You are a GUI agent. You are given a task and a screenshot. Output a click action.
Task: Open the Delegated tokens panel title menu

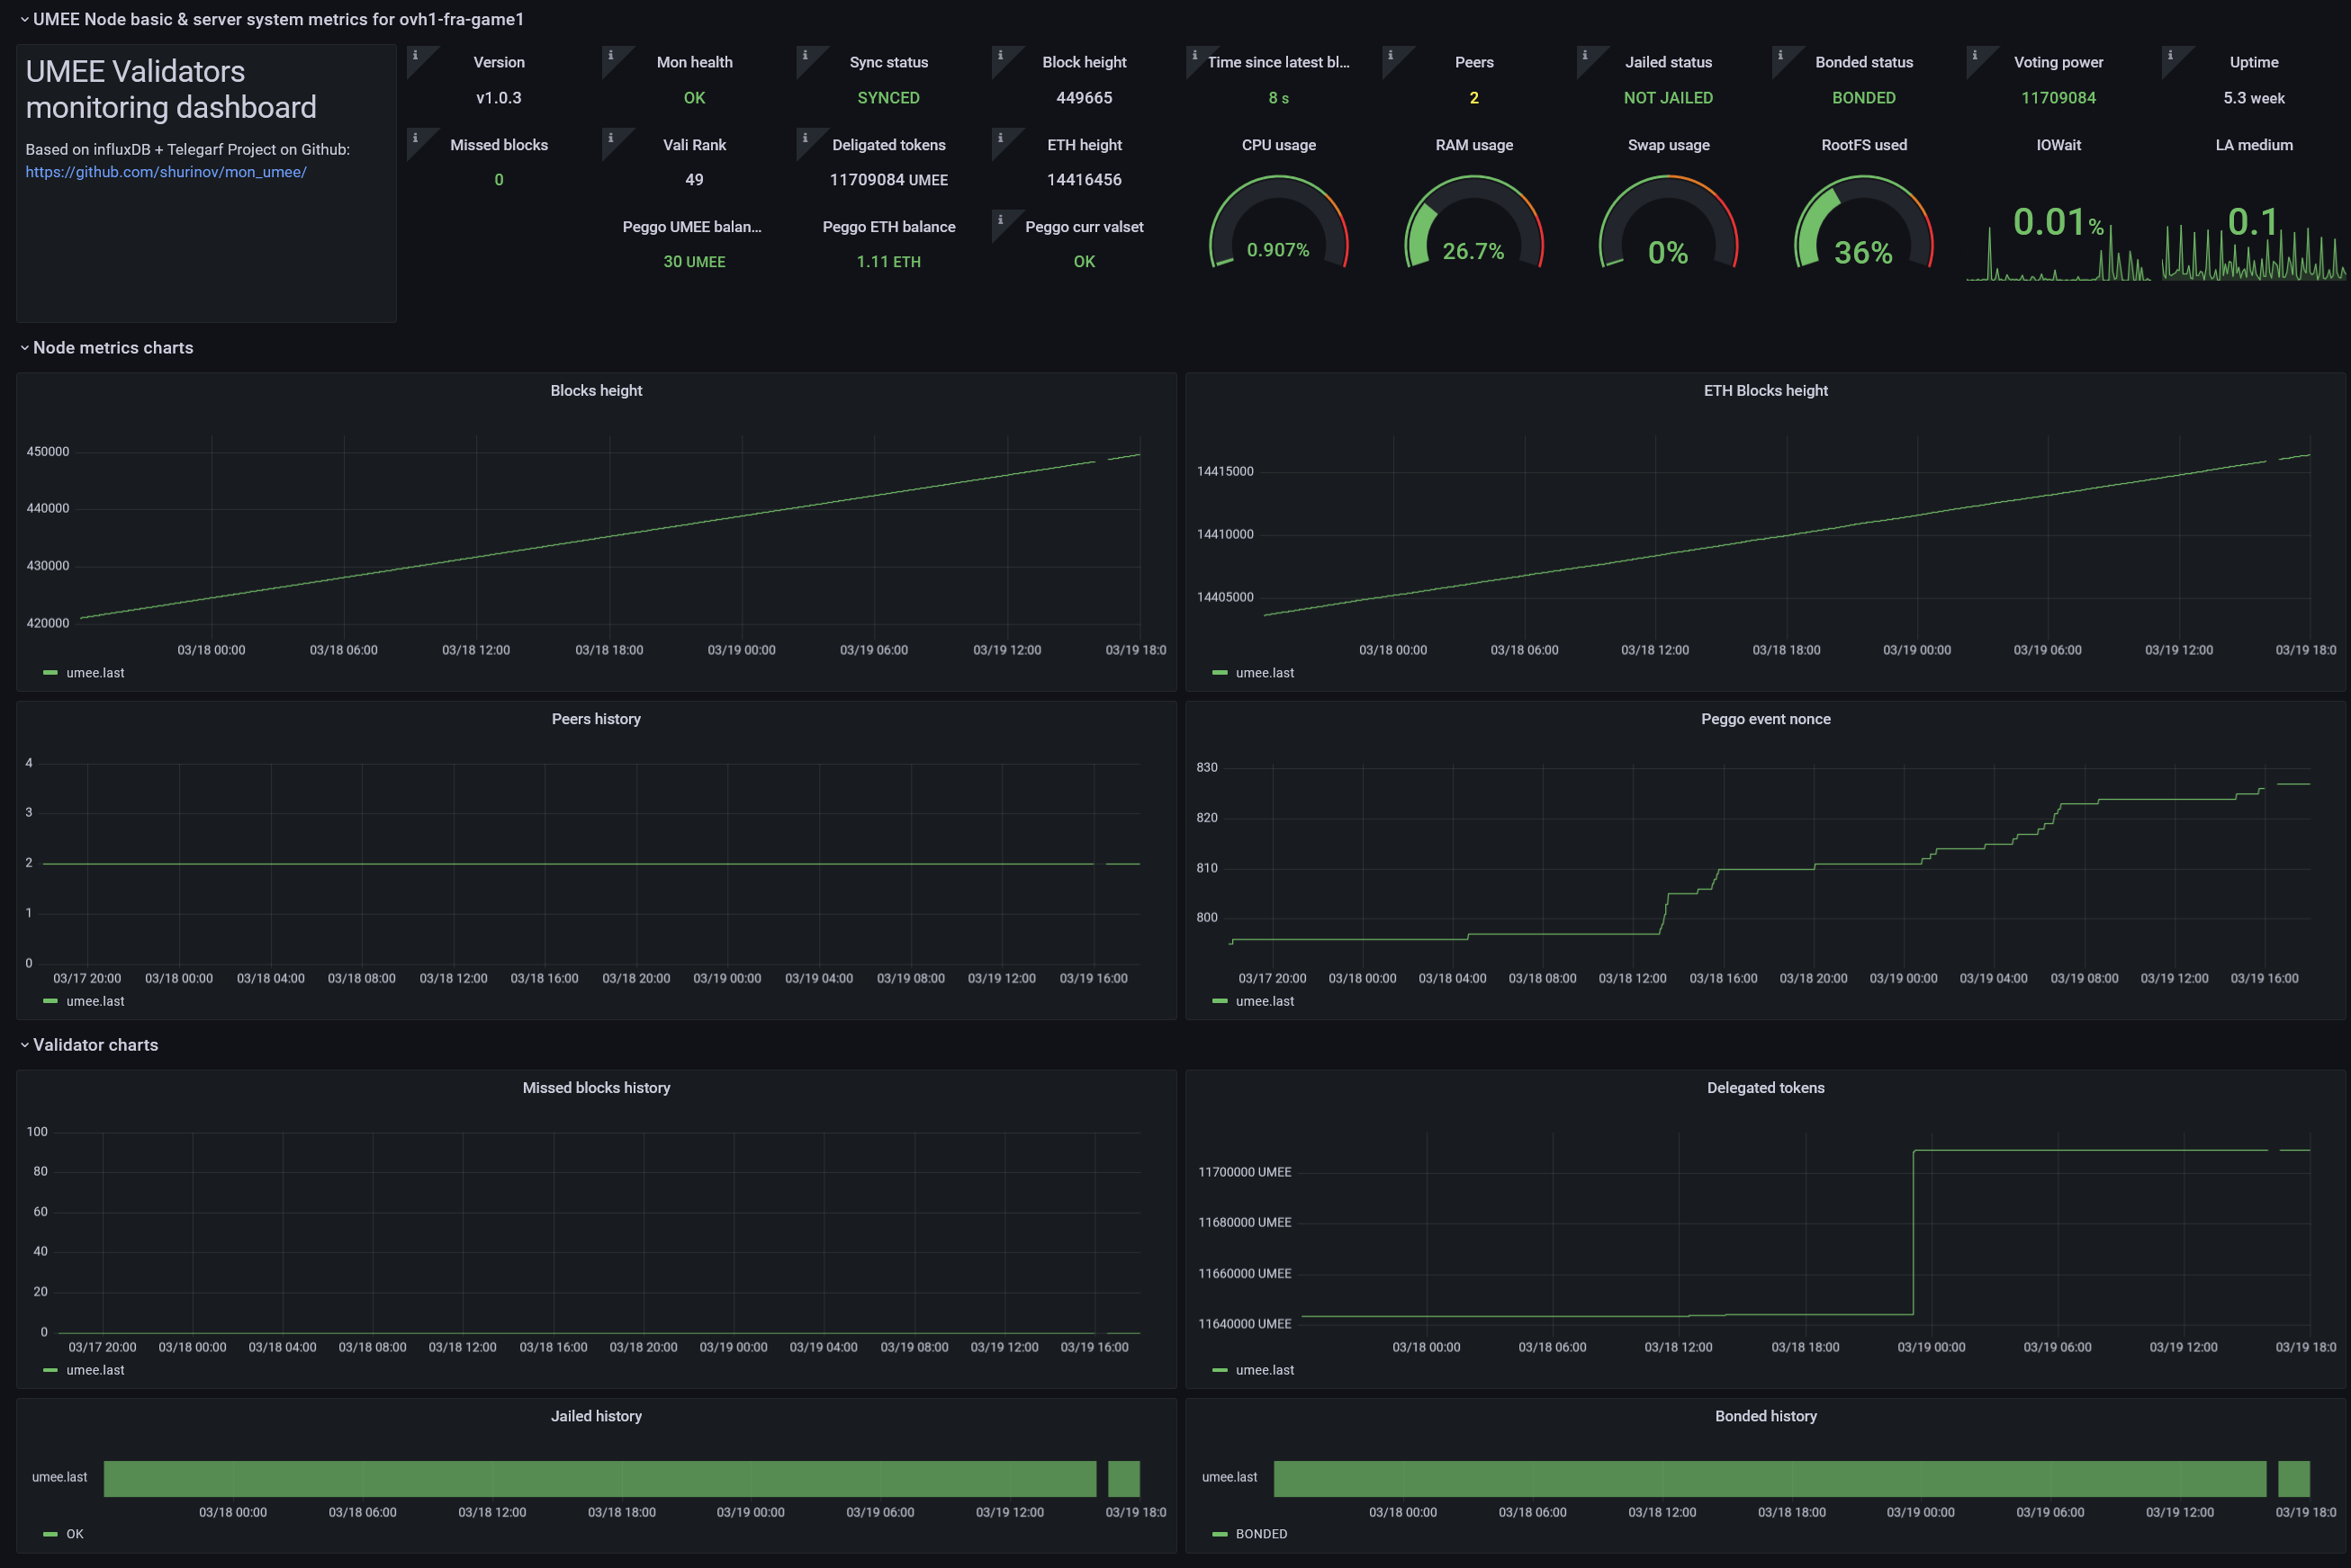(x=1765, y=1088)
